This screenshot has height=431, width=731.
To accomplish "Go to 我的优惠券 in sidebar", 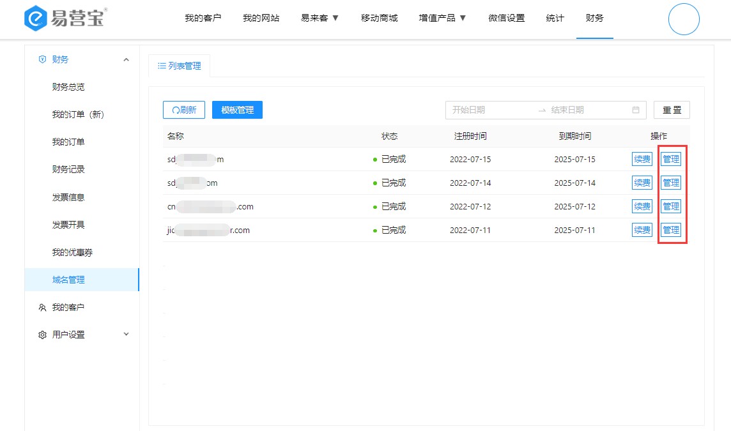I will coord(72,252).
